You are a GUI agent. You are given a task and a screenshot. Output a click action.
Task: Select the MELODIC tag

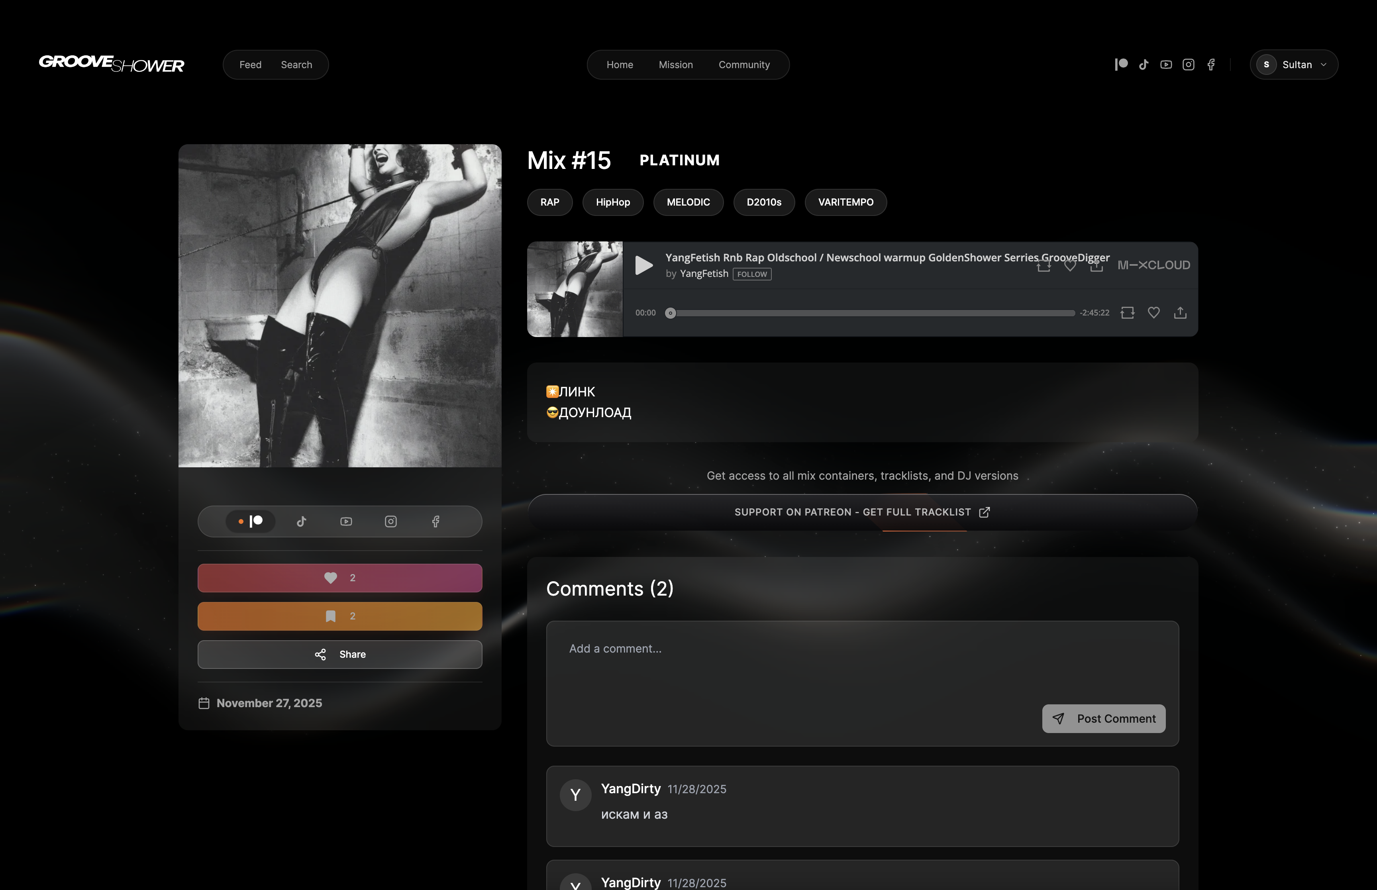click(688, 202)
